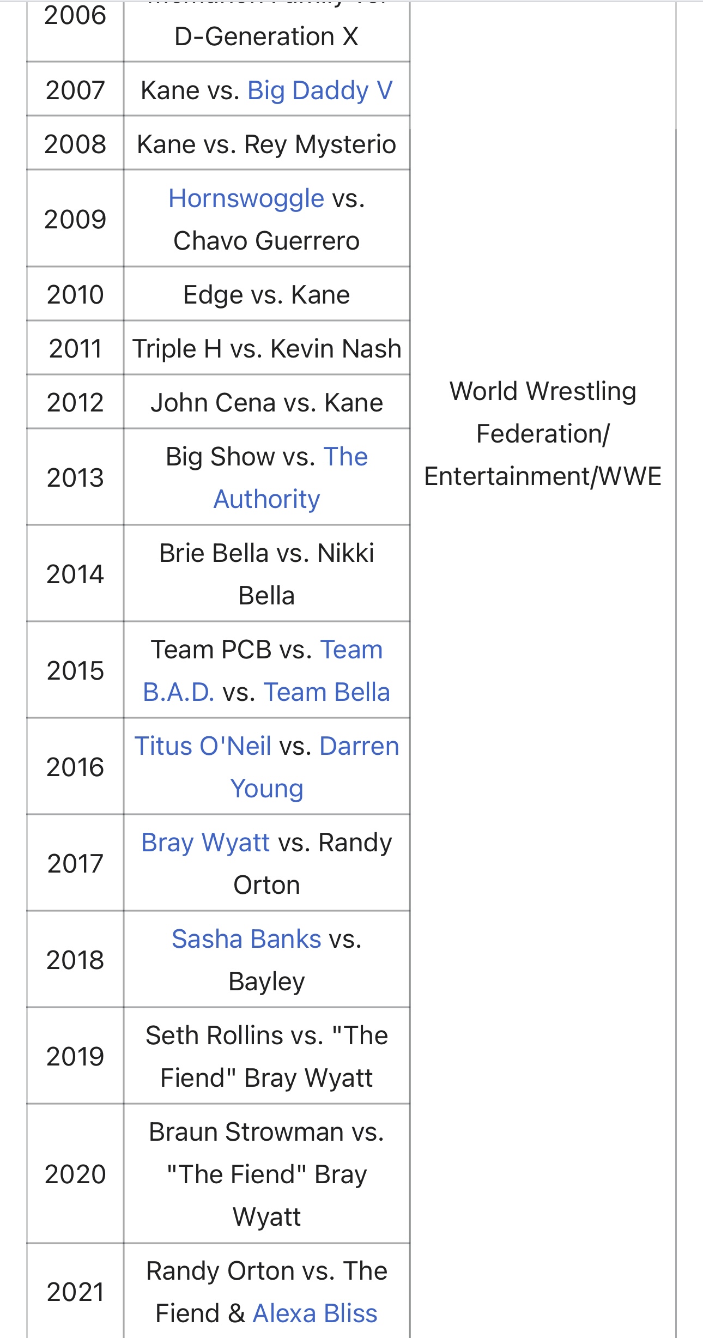Screen dimensions: 703x1338
Task: Follow the Bray Wyatt link
Action: click(x=205, y=843)
